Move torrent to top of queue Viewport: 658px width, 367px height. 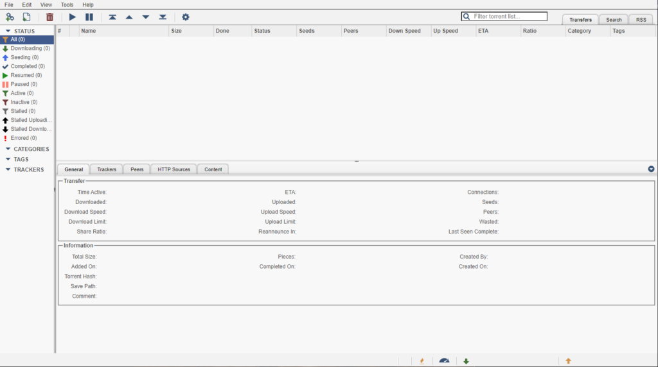click(x=112, y=17)
